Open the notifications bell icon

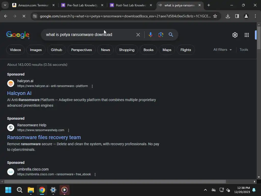254,190
